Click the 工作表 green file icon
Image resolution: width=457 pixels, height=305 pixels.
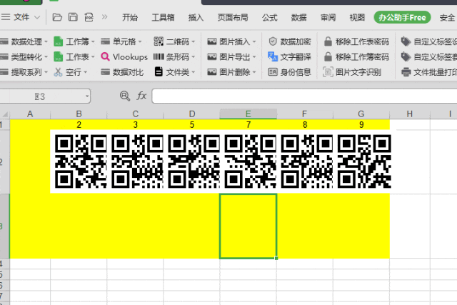click(x=59, y=56)
